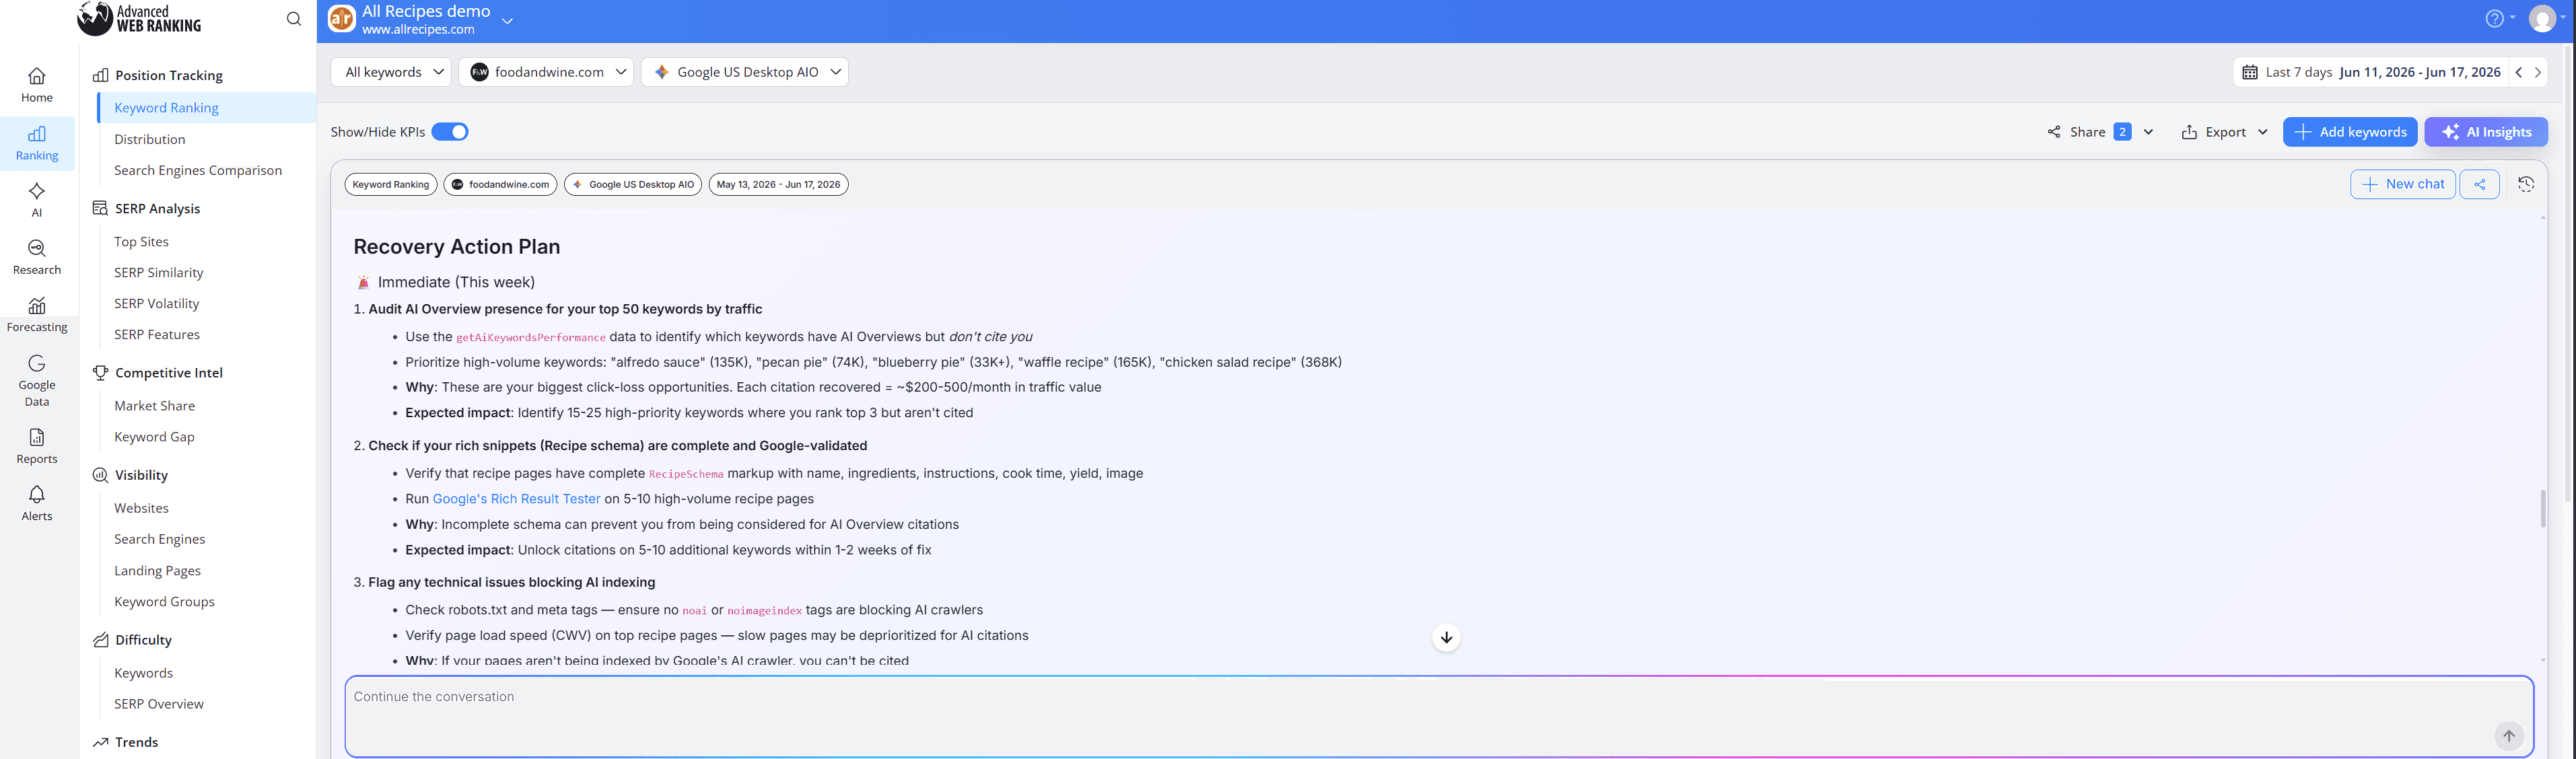Click the Recovery Action Plan heading
The width and height of the screenshot is (2576, 759).
coord(456,247)
